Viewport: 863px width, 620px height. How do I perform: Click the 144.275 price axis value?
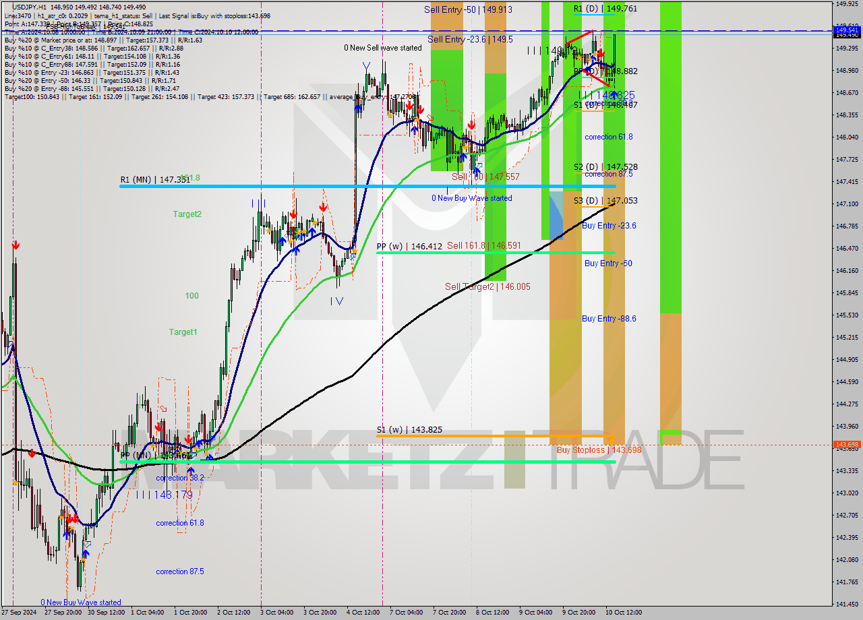(847, 404)
